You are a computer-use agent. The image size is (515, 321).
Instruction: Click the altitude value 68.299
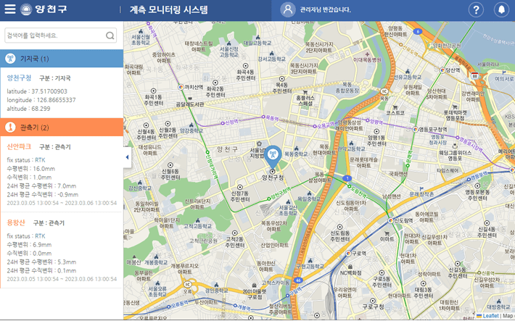point(41,109)
